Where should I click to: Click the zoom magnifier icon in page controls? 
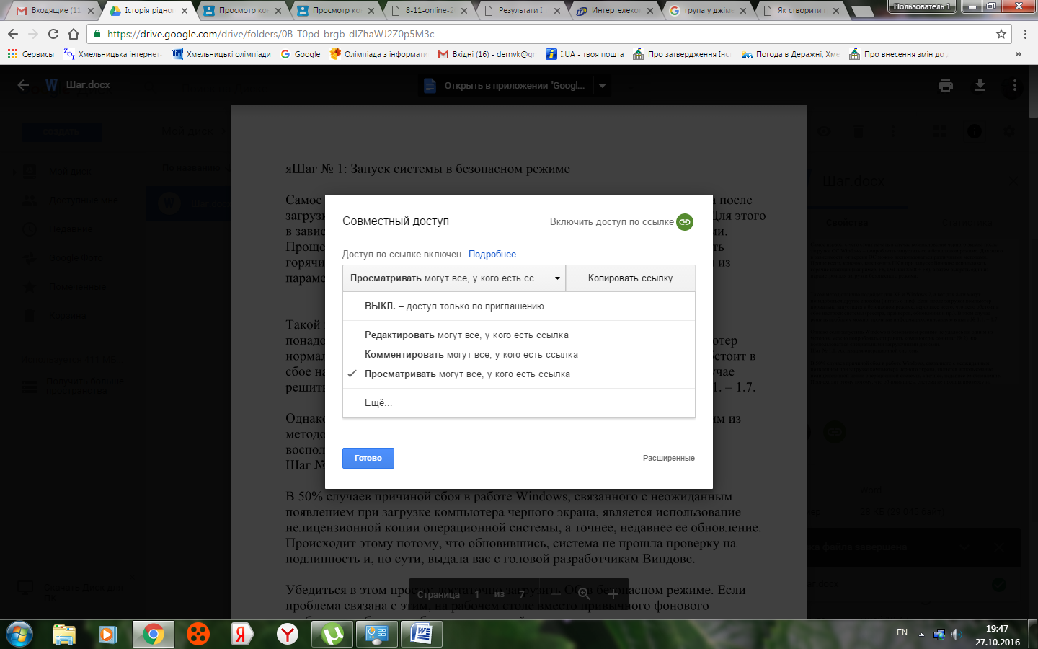point(584,594)
